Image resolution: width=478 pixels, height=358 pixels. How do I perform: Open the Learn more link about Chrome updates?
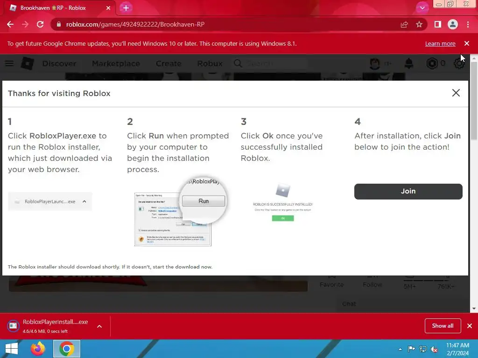tap(440, 43)
